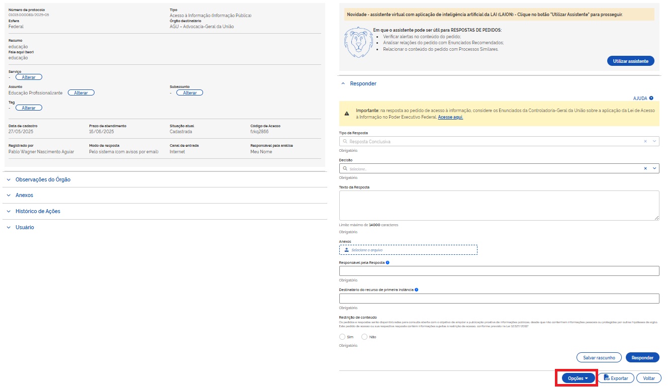
Task: Clear Tipo da Resposta with the X icon
Action: click(x=645, y=142)
